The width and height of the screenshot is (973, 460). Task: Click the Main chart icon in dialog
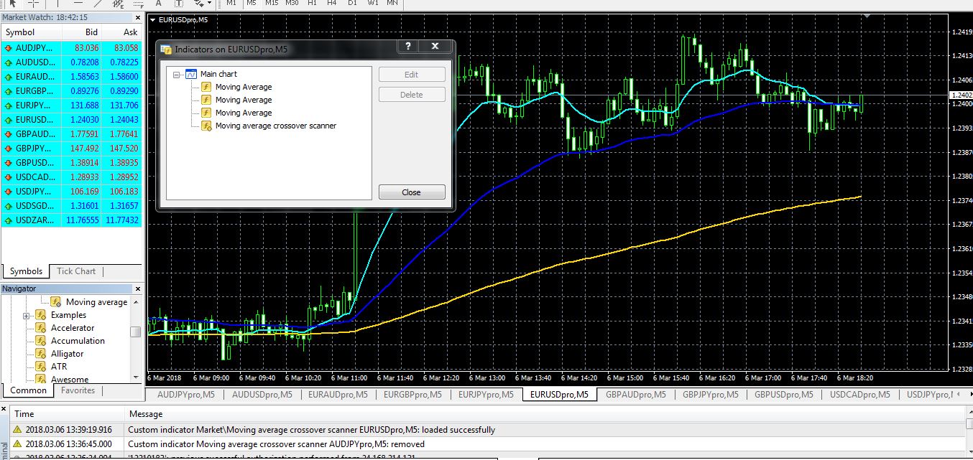(191, 74)
